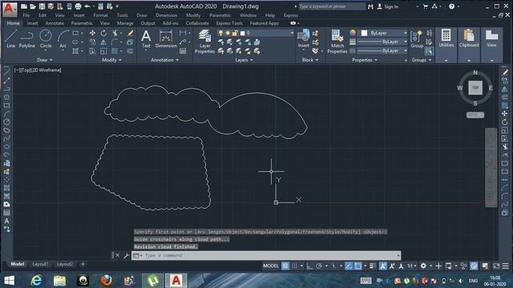The height and width of the screenshot is (288, 513).
Task: Open the Format menu
Action: click(100, 15)
